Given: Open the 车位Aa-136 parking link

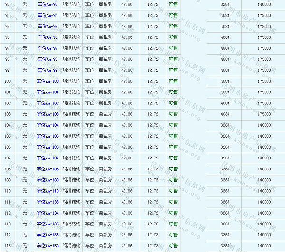Looking at the screenshot, I should pos(48,235).
